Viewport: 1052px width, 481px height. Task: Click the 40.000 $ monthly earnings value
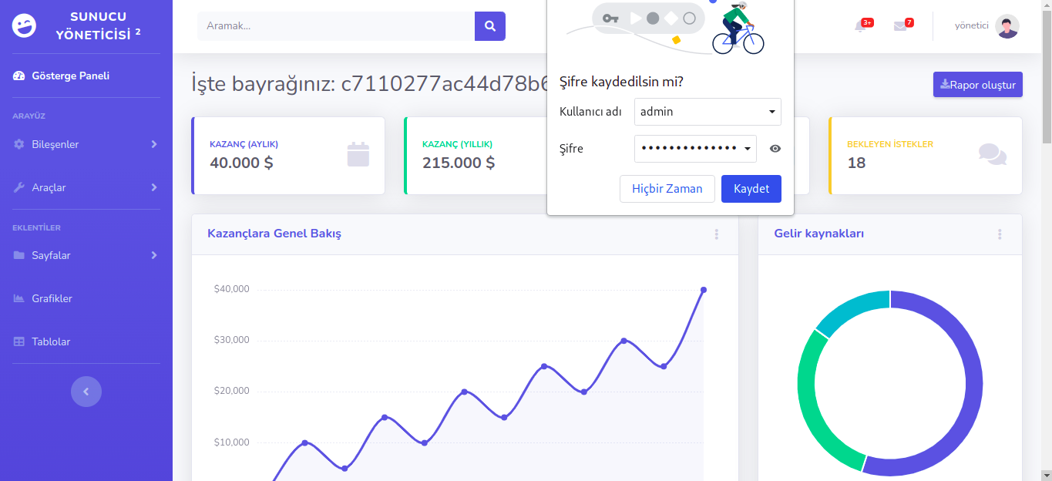241,163
